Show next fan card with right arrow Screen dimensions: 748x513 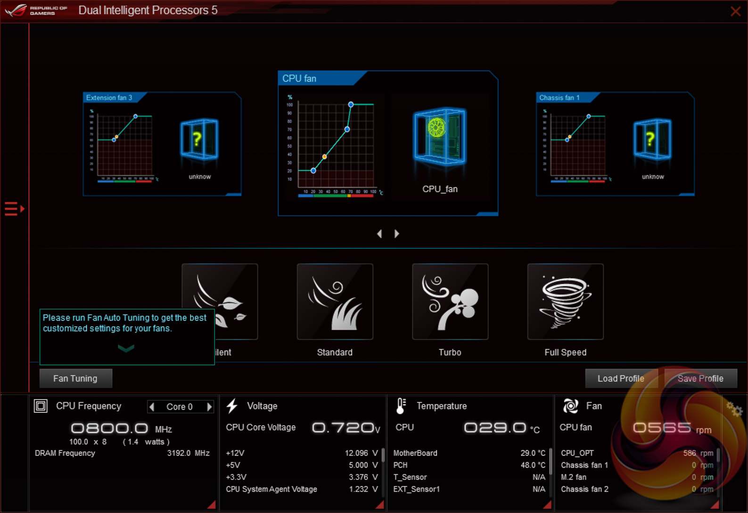[397, 234]
